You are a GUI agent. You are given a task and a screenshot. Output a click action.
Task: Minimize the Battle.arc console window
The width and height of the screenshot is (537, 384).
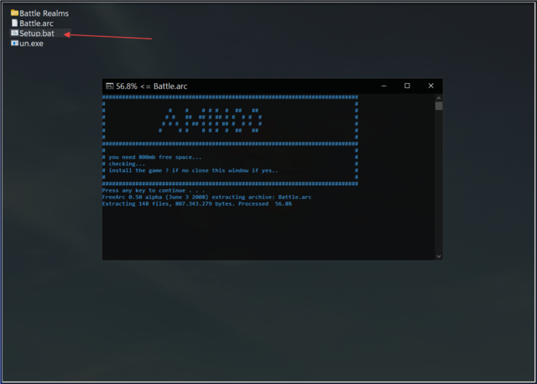[x=384, y=86]
